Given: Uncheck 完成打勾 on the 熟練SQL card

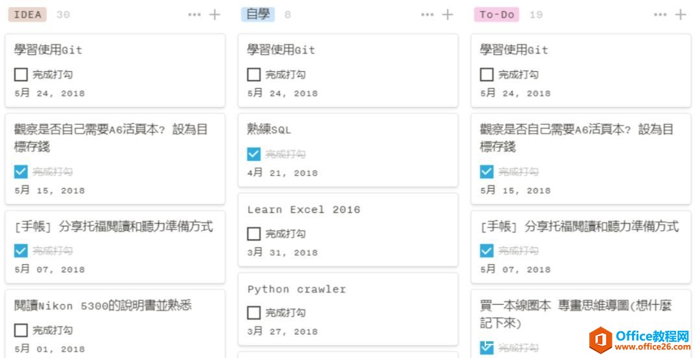Looking at the screenshot, I should [x=254, y=154].
